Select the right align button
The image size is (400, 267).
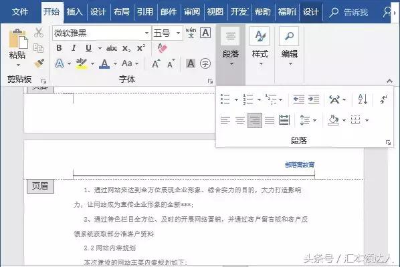click(255, 120)
